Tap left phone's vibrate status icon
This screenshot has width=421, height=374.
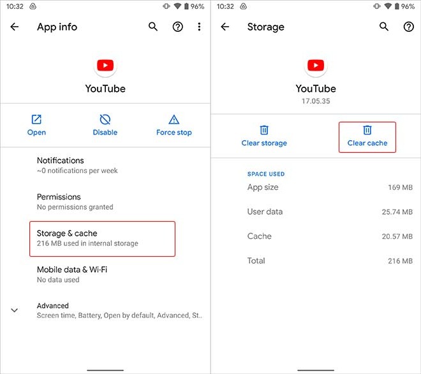pyautogui.click(x=166, y=6)
